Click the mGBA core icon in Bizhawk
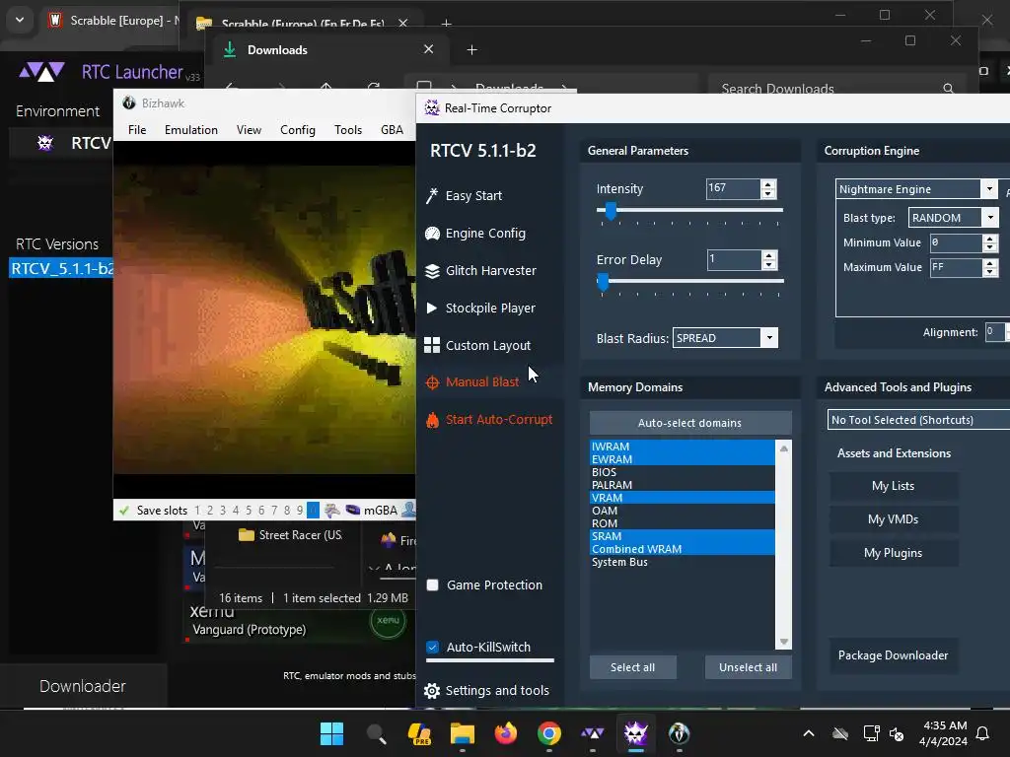 [x=353, y=511]
